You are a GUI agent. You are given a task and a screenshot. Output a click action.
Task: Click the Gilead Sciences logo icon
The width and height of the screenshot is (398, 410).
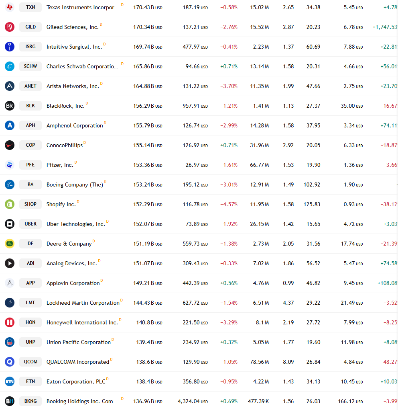click(10, 27)
